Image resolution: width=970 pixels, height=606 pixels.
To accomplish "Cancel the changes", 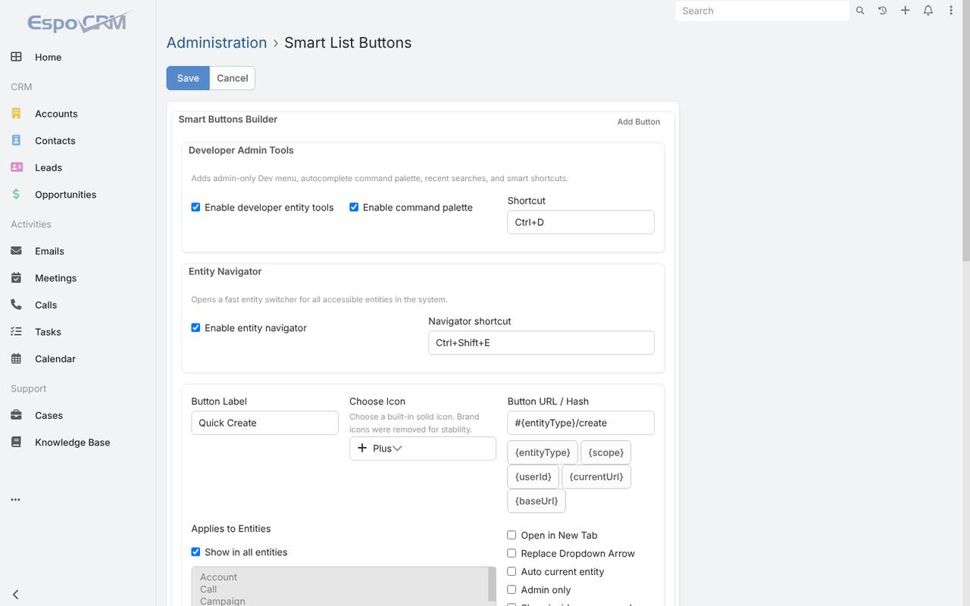I will tap(232, 78).
